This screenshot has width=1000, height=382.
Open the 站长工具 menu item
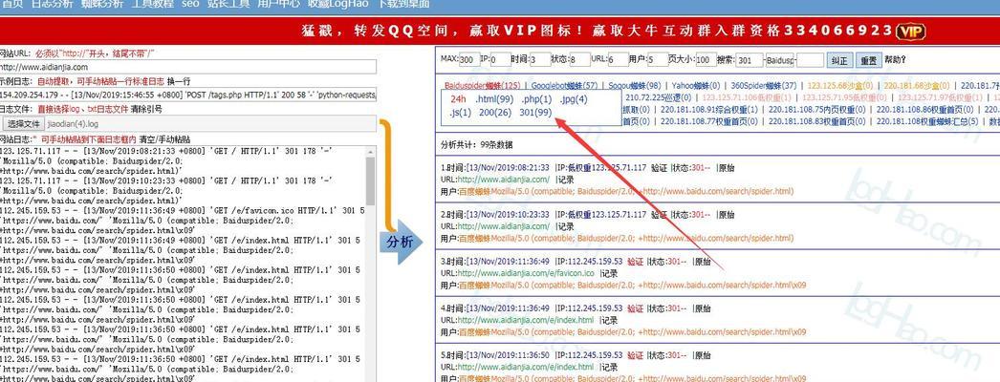click(x=228, y=3)
